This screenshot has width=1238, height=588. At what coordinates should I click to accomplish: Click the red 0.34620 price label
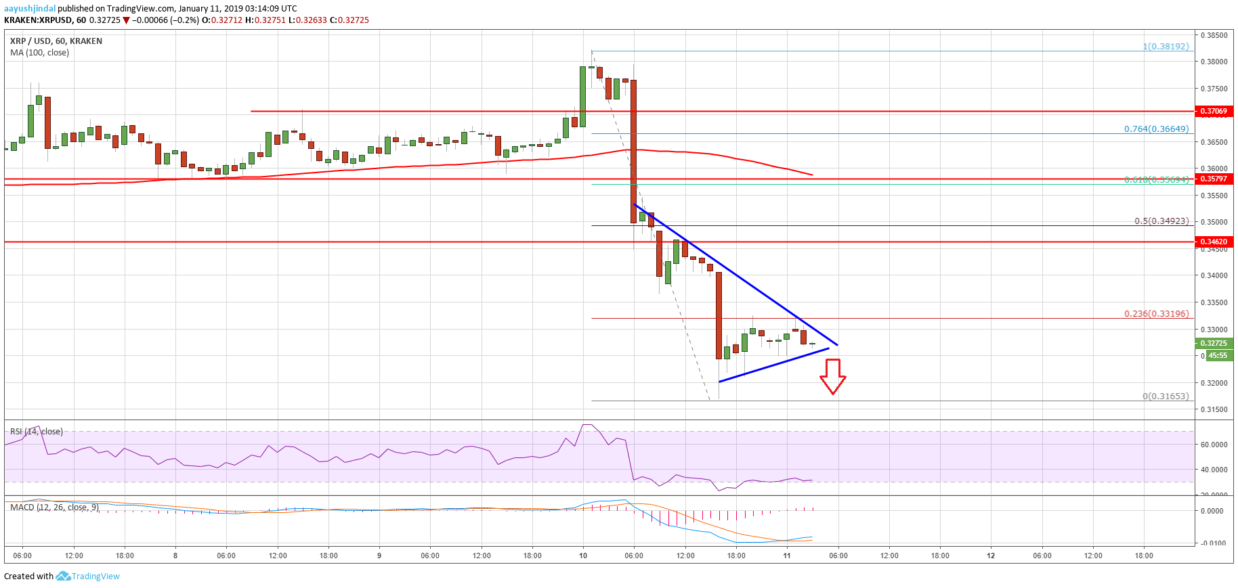[1214, 242]
